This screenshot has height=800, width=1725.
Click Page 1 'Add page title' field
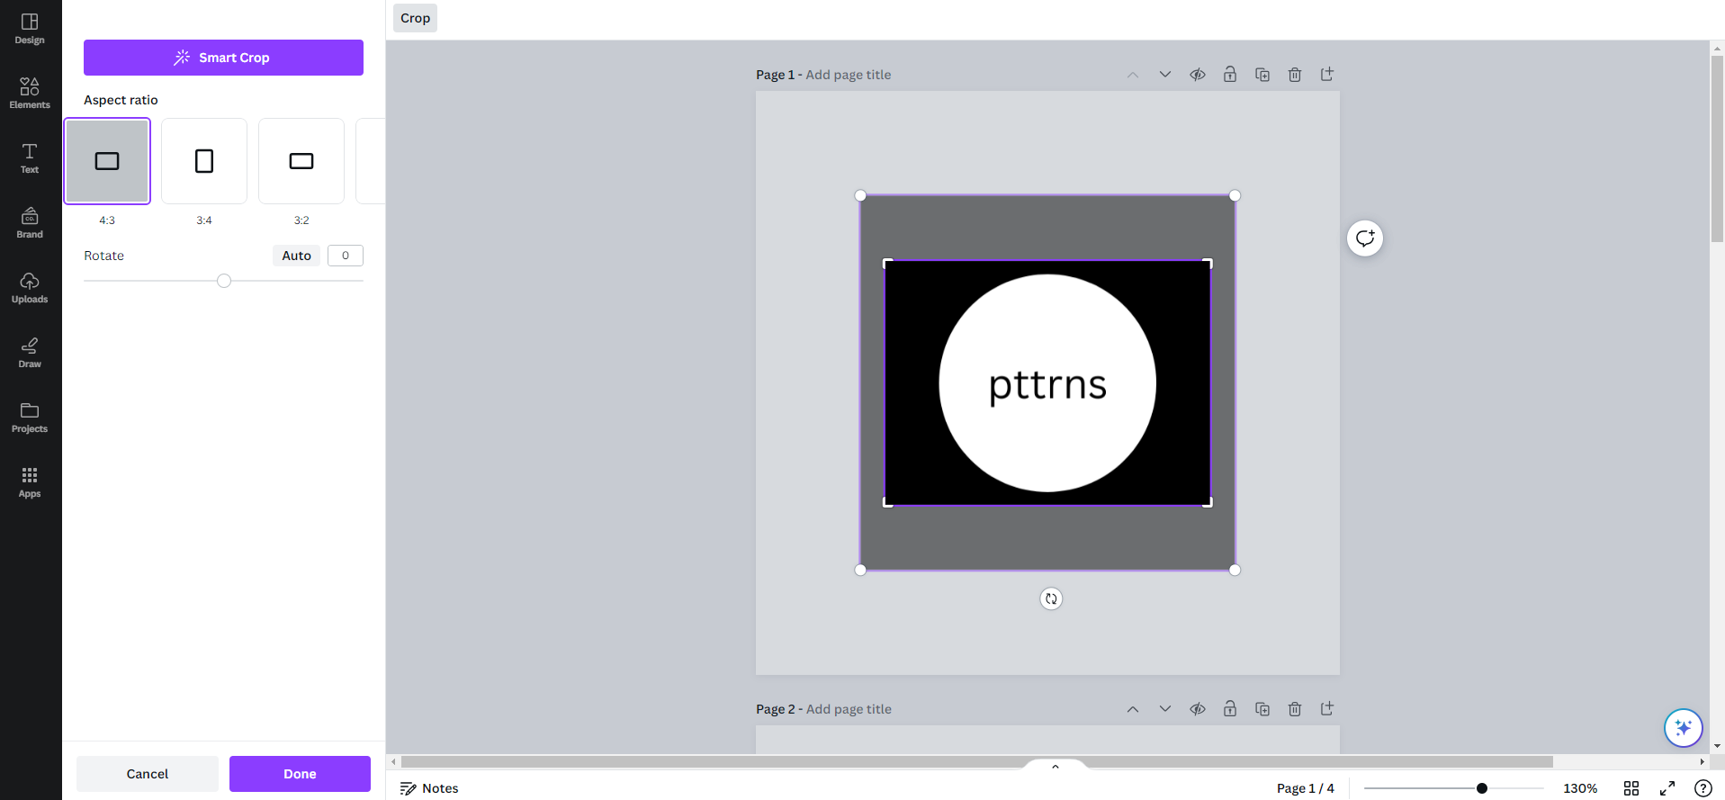pos(849,75)
